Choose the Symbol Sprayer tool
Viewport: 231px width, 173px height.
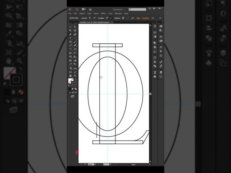(x=70, y=68)
